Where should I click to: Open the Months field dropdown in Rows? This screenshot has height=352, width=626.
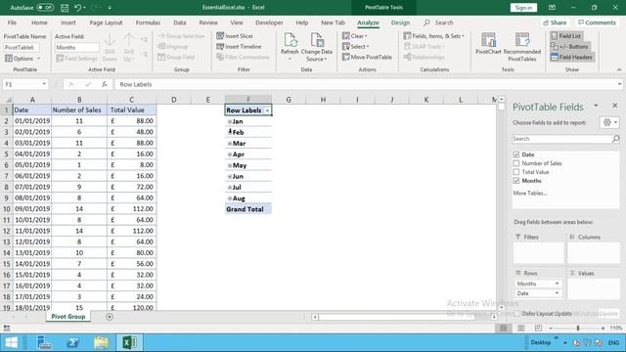(x=557, y=284)
